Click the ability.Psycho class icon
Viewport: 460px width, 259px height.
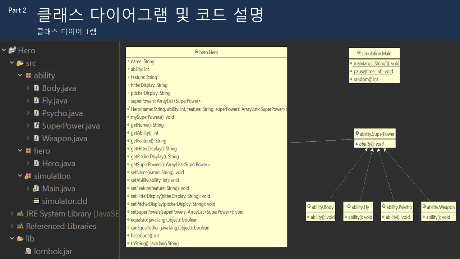click(x=384, y=207)
